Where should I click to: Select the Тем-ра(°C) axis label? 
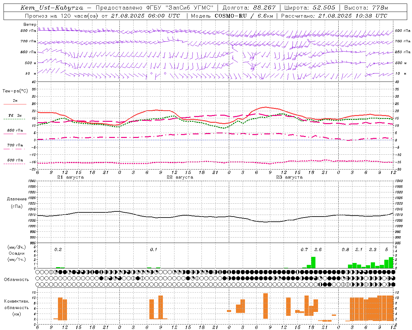tap(15, 91)
